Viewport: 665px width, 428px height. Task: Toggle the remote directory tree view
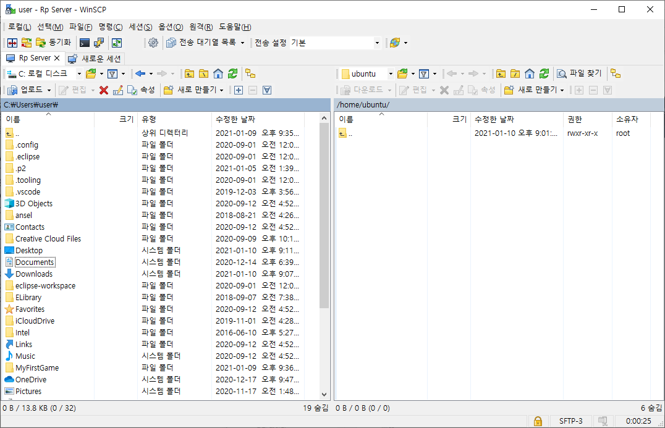616,73
